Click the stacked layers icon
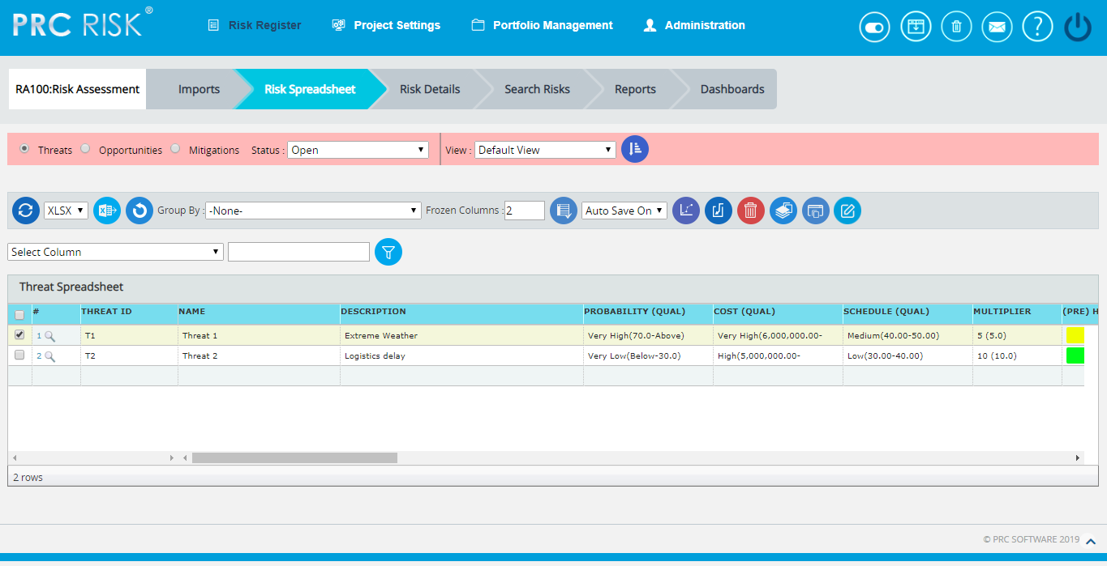Image resolution: width=1107 pixels, height=566 pixels. click(783, 211)
